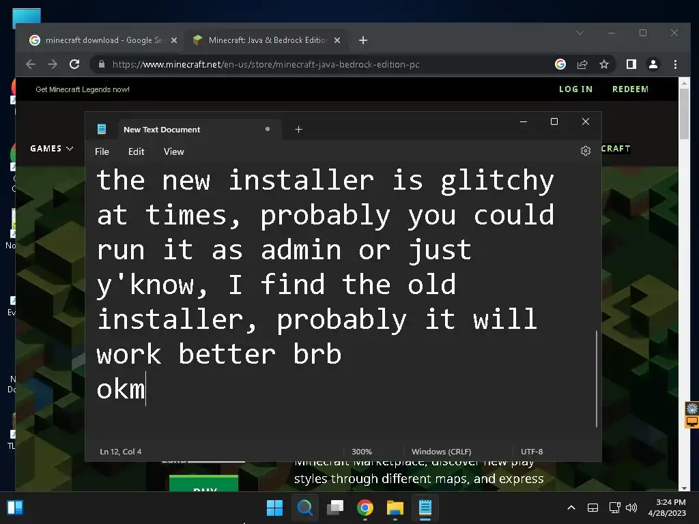The width and height of the screenshot is (699, 524).
Task: Open the View menu in Notepad
Action: click(x=173, y=151)
